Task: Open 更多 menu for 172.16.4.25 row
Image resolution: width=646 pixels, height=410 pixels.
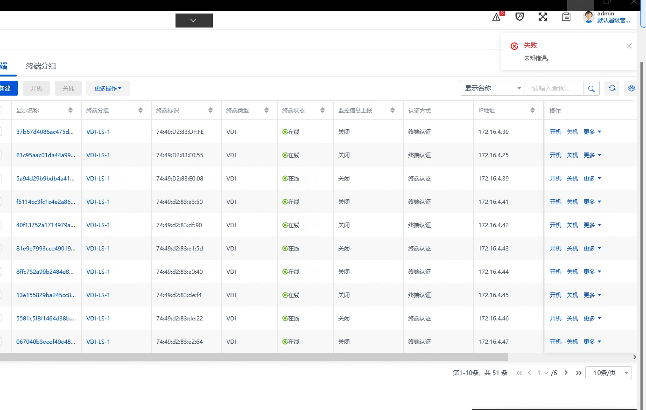Action: (x=592, y=155)
